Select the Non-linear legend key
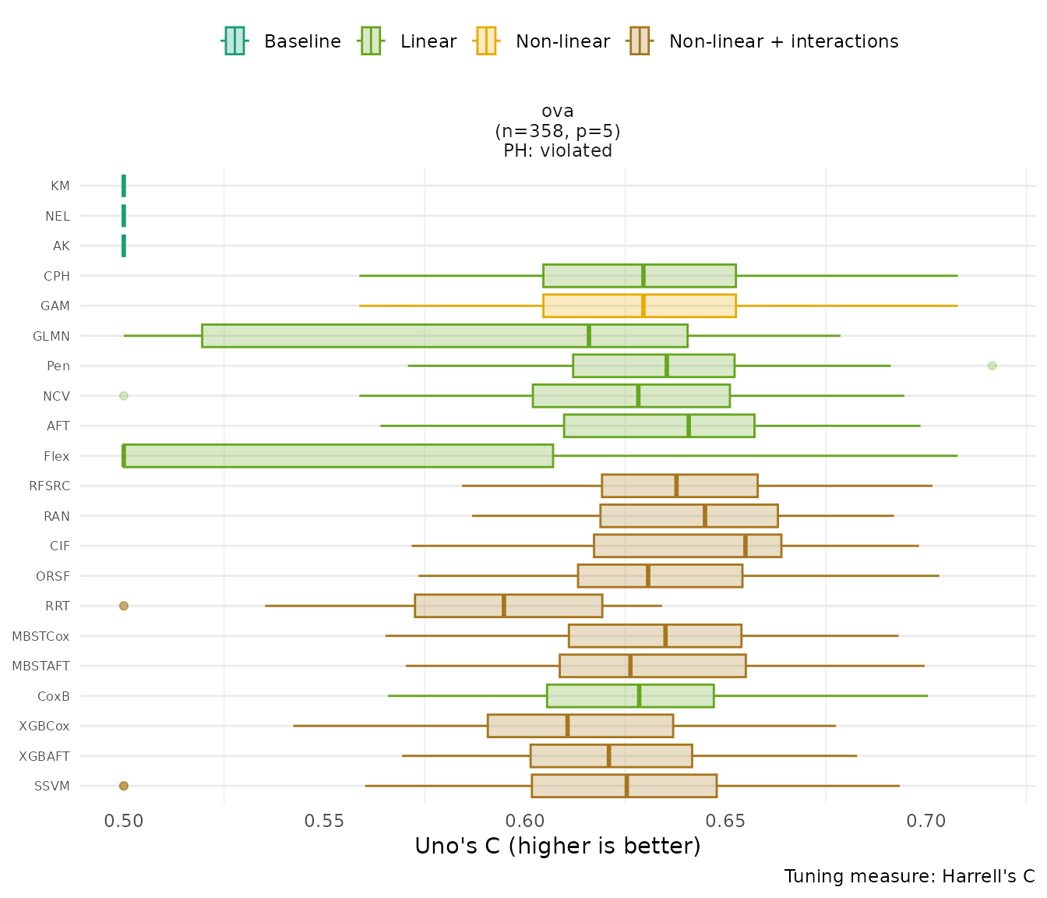This screenshot has height=898, width=1047. coord(486,41)
